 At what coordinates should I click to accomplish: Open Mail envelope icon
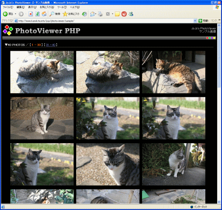92,14
